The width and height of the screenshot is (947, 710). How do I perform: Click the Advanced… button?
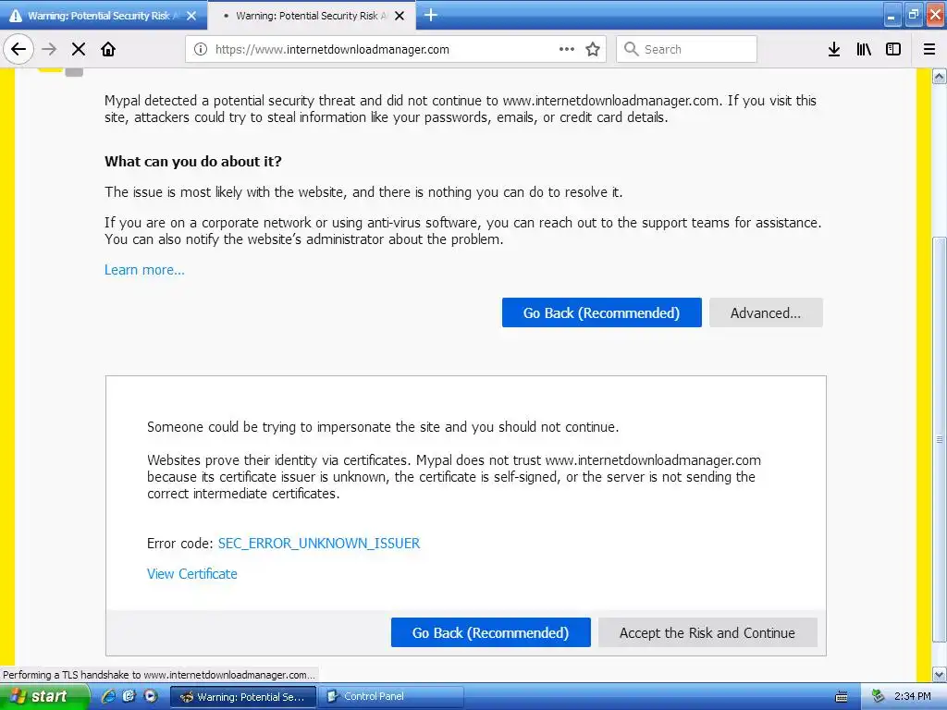click(766, 312)
